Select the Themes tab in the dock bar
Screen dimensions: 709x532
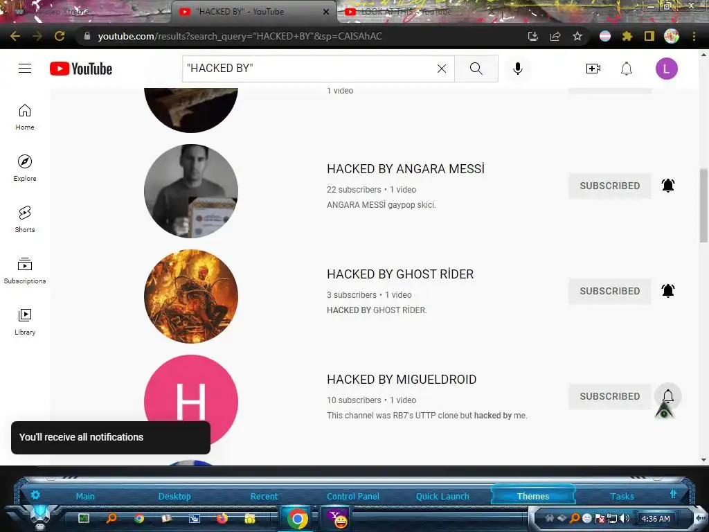533,496
